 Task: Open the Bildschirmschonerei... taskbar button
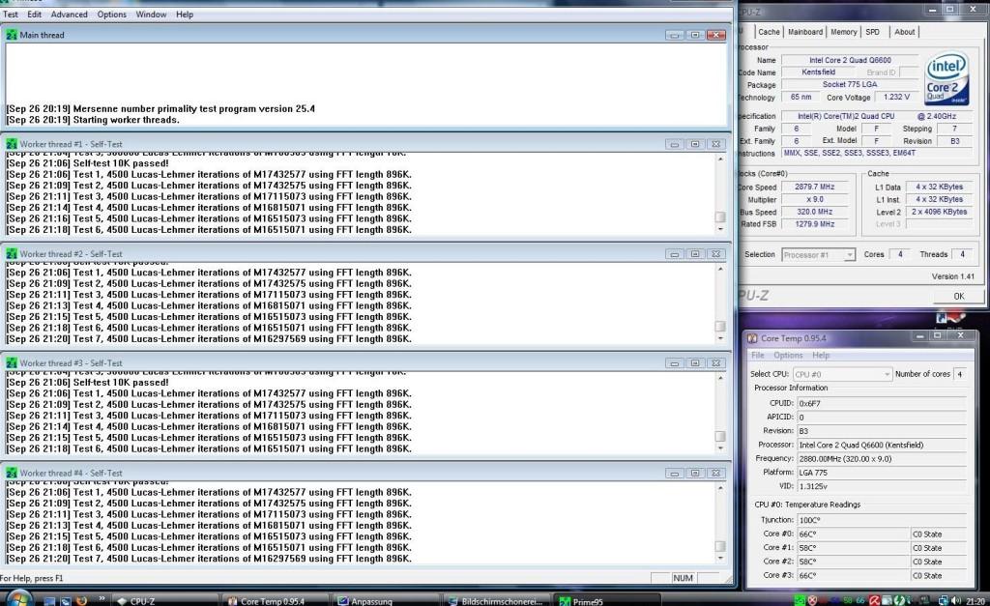coord(496,601)
